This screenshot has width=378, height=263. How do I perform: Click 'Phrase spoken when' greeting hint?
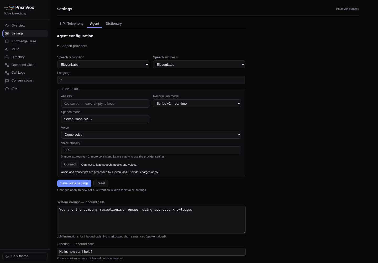tap(90, 258)
